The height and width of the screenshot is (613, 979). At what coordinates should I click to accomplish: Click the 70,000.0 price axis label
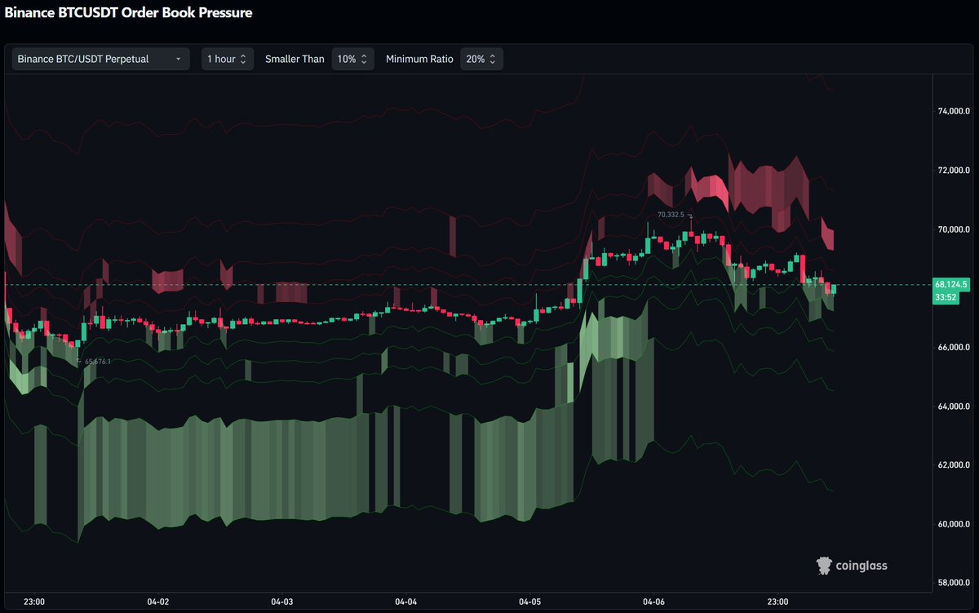click(953, 229)
